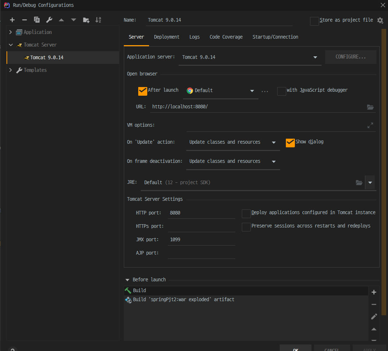Collapse the Tomcat Server tree node

[10, 45]
